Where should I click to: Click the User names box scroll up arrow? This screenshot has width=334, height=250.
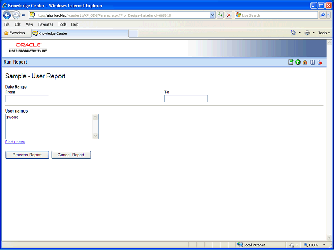[96, 117]
